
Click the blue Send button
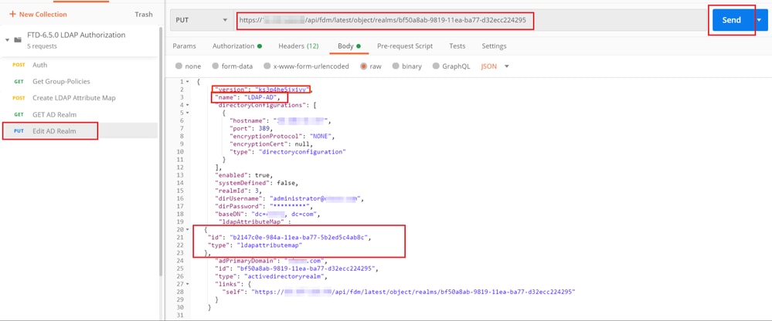pos(731,20)
